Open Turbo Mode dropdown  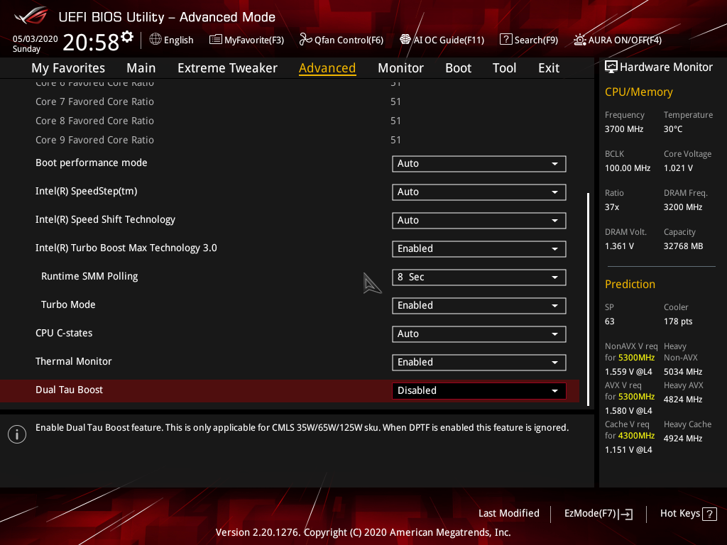[479, 305]
